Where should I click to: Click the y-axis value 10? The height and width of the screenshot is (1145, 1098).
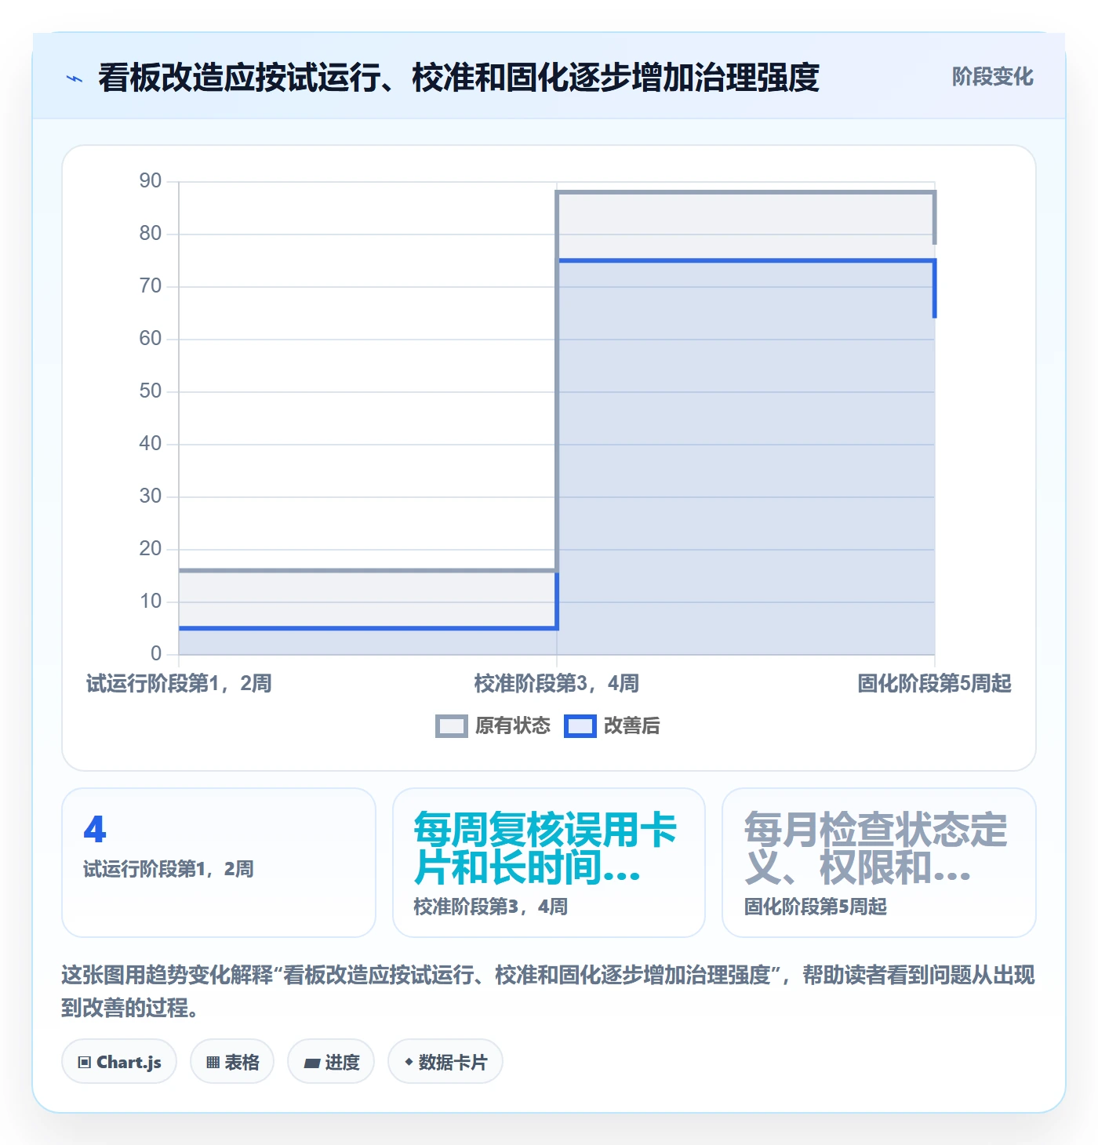point(151,602)
